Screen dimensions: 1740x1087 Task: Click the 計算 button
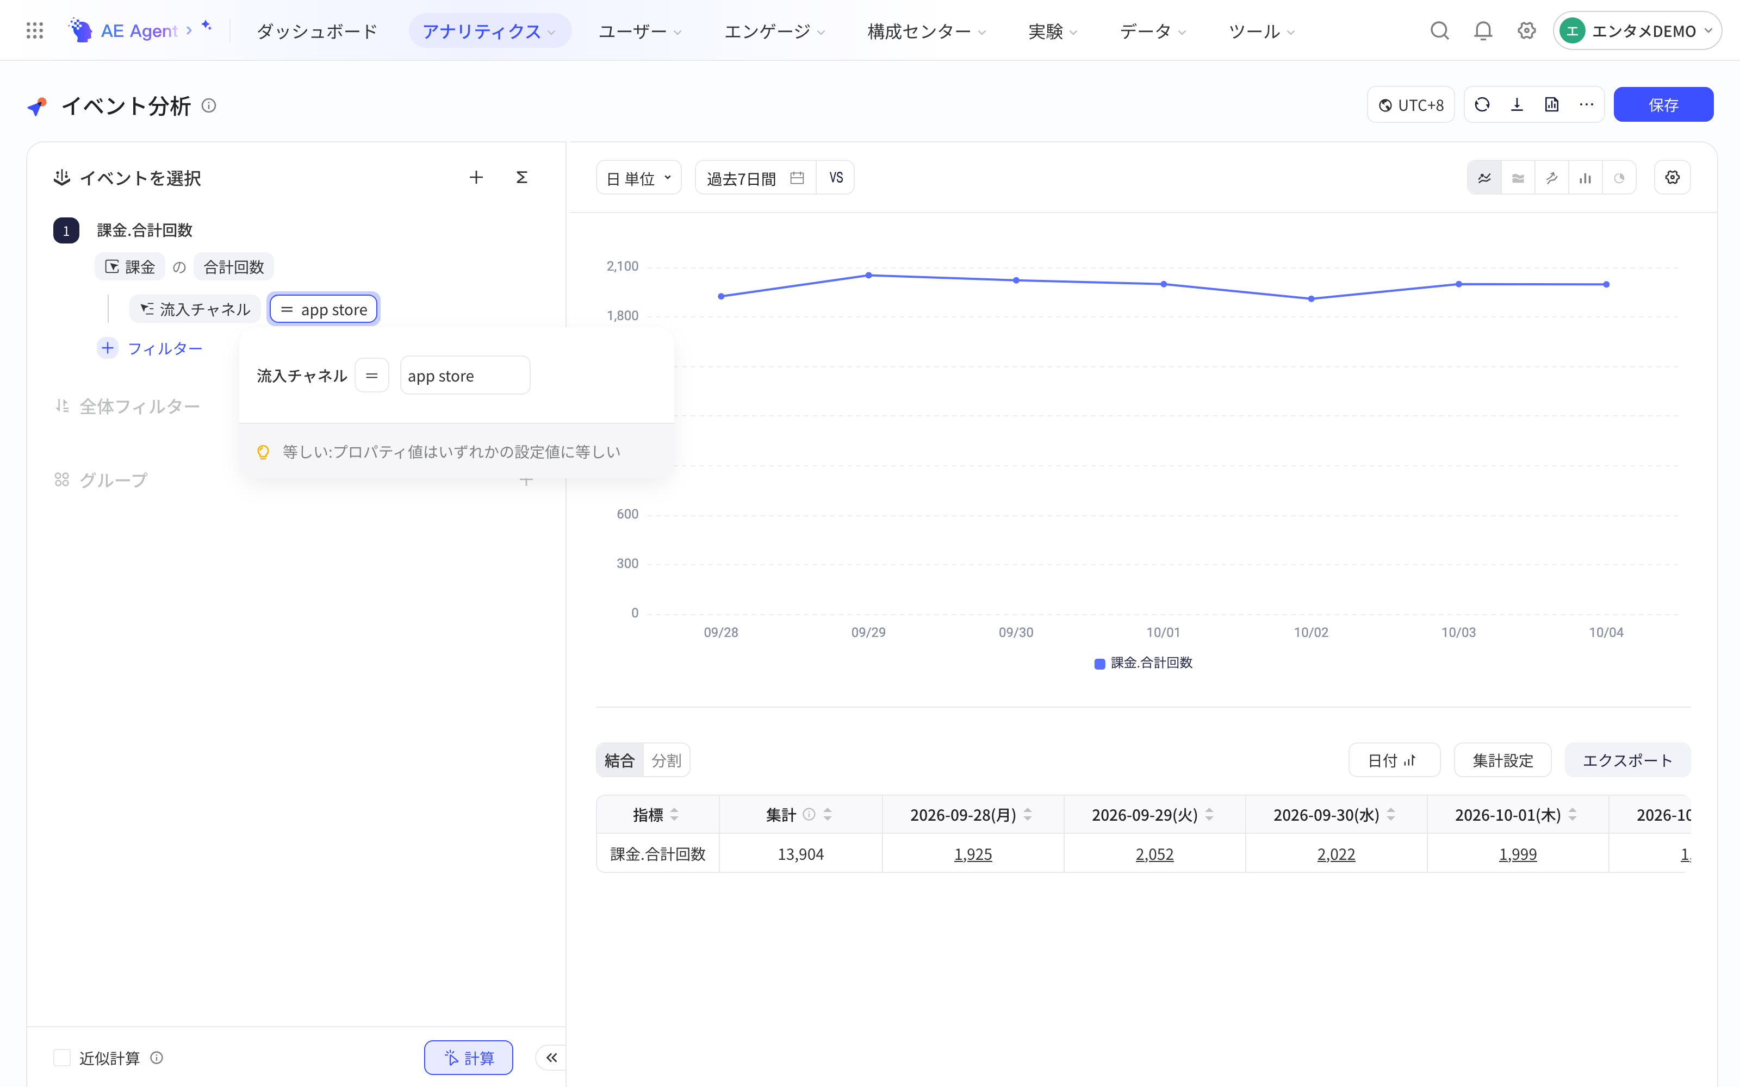[468, 1058]
